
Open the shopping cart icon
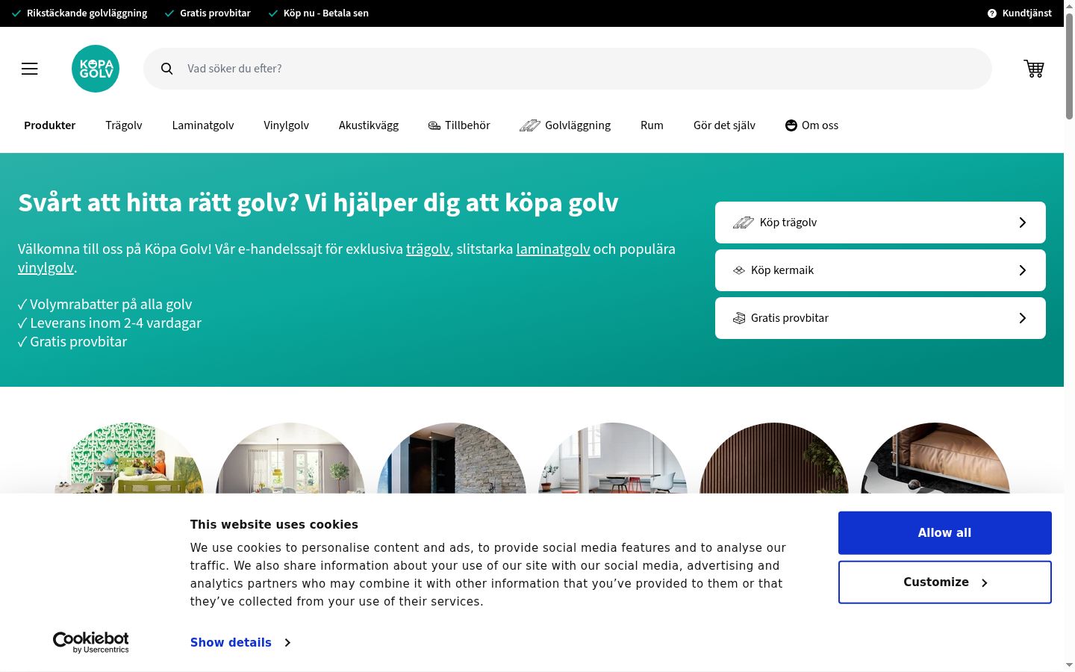[x=1034, y=69]
